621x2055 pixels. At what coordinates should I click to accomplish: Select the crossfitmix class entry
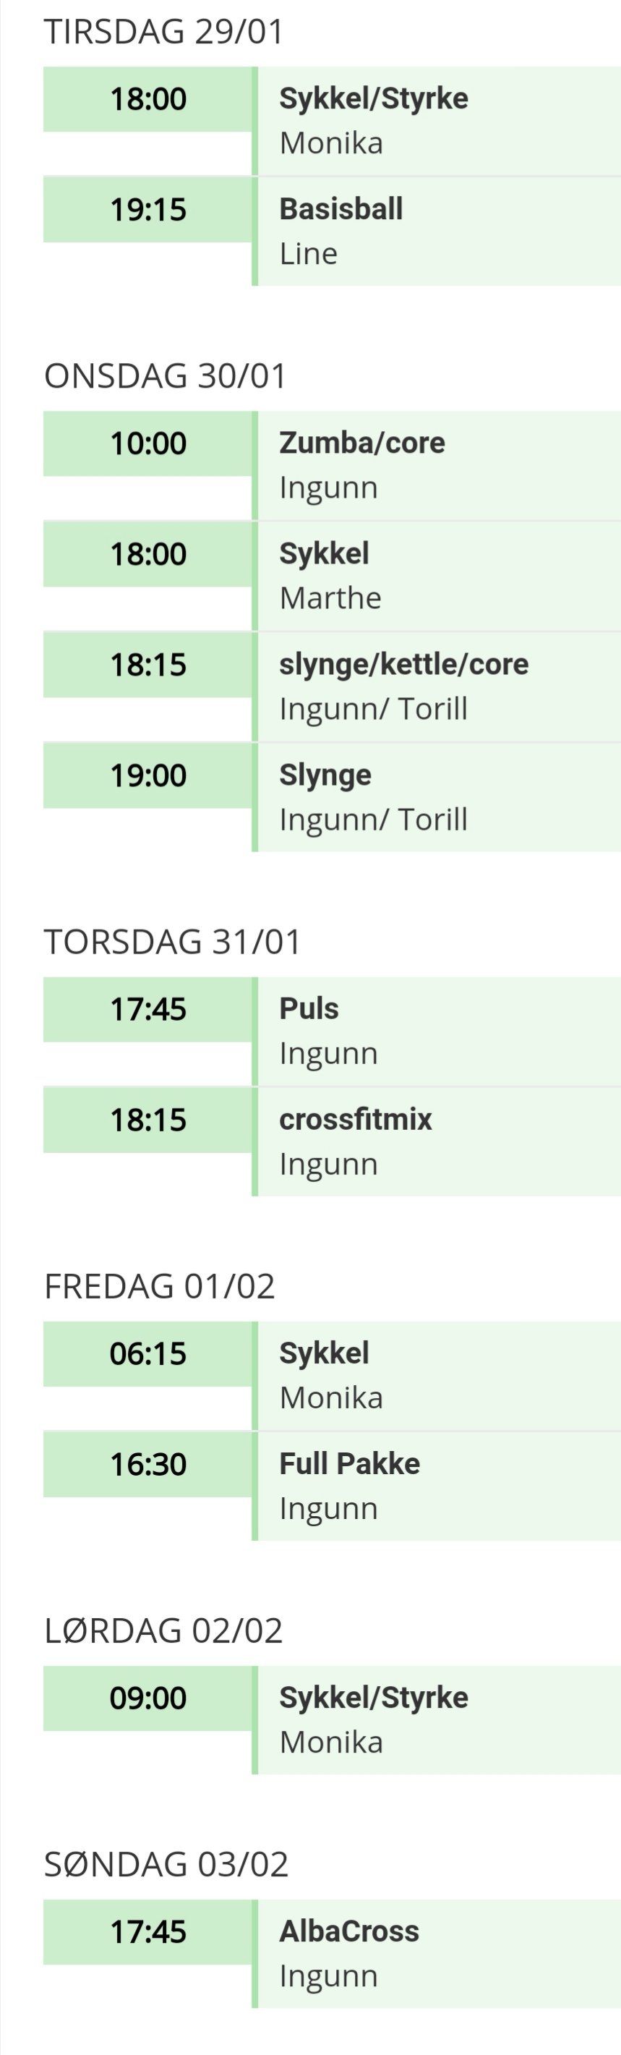click(355, 1120)
